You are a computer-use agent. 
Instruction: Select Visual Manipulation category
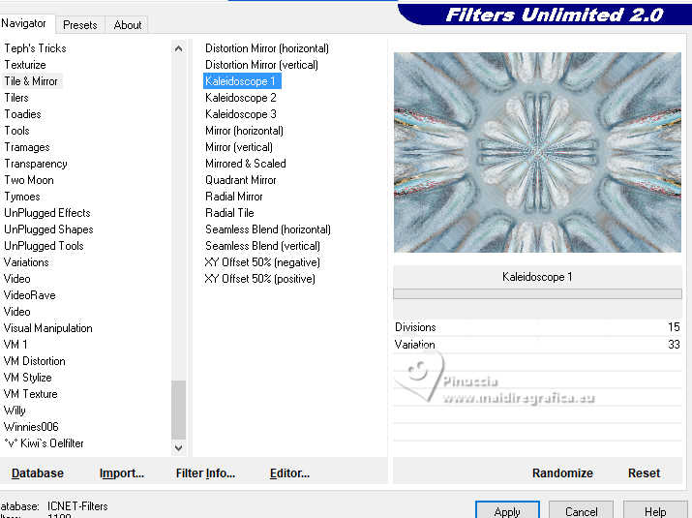(x=48, y=328)
